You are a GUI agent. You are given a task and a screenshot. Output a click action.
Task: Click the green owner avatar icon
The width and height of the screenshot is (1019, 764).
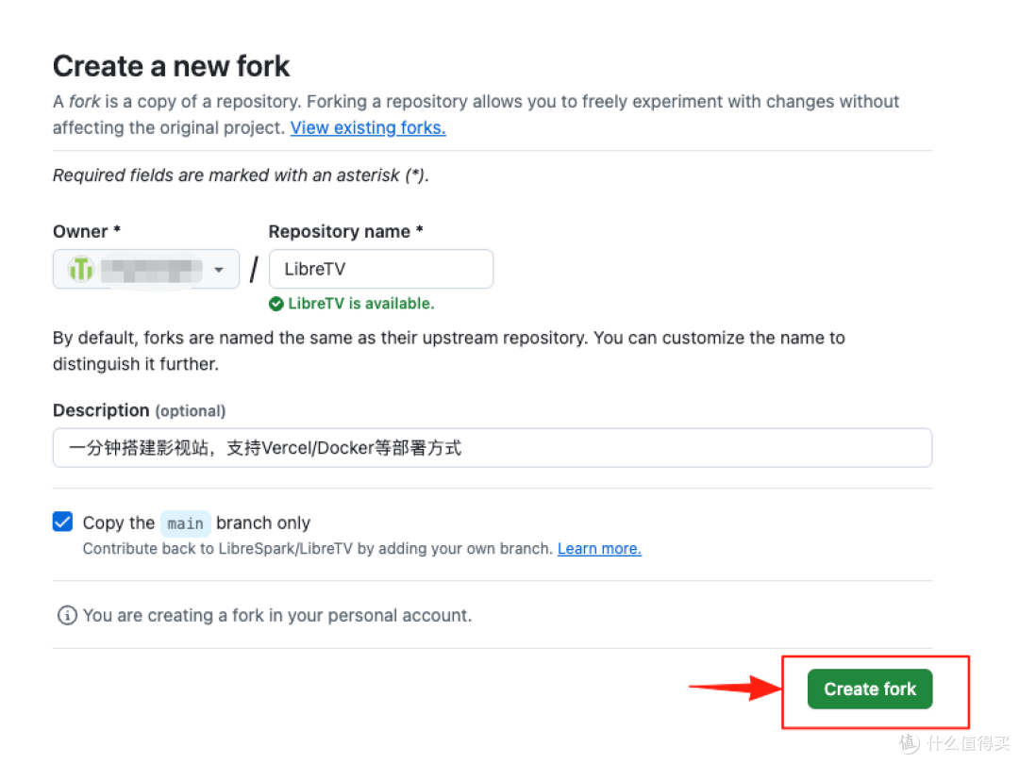[81, 270]
